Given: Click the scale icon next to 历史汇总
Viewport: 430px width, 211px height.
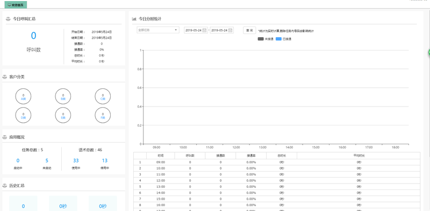Looking at the screenshot, I should point(5,186).
